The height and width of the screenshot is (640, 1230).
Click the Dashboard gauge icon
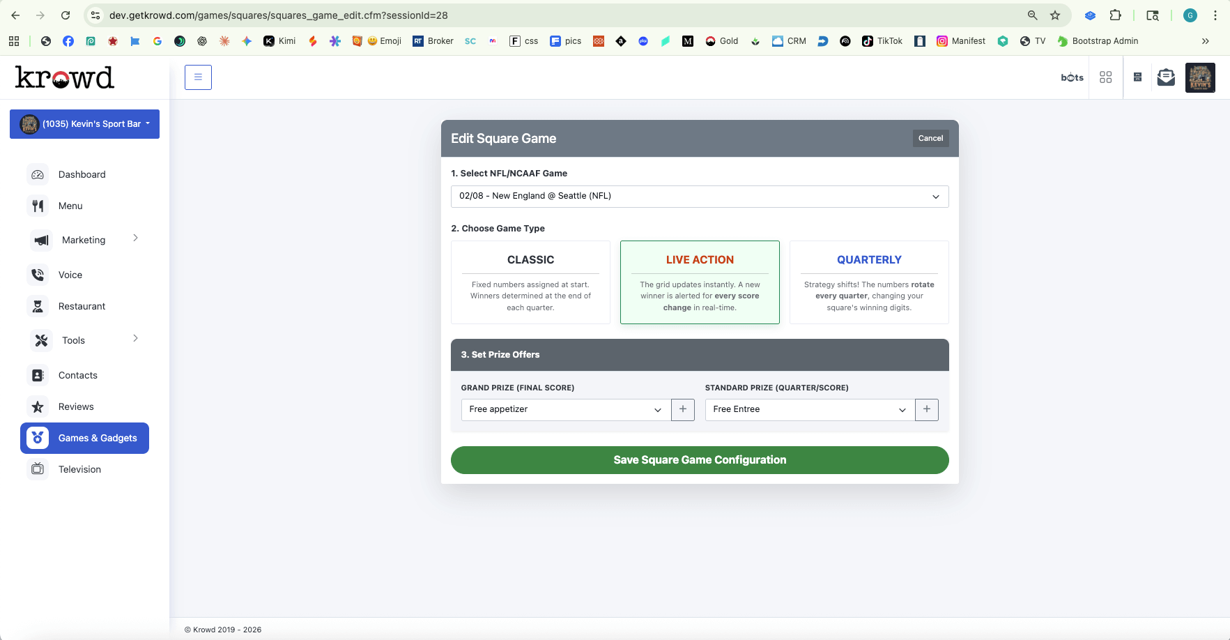tap(38, 174)
